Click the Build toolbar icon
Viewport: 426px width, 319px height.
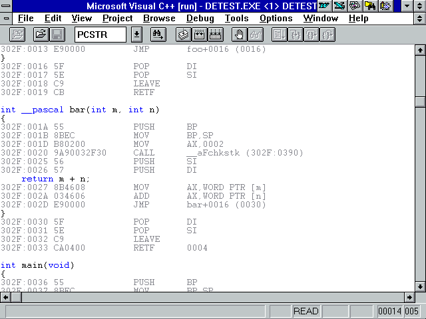click(x=200, y=35)
